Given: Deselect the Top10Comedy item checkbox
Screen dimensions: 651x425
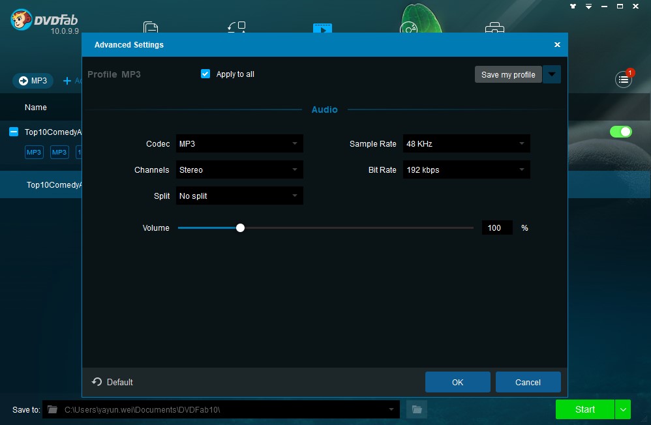Looking at the screenshot, I should (x=15, y=132).
